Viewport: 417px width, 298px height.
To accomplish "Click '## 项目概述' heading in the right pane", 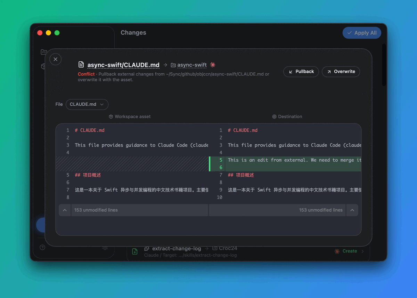I will [241, 175].
